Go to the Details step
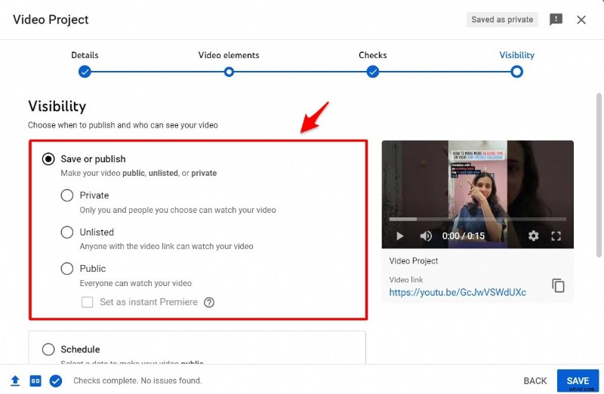This screenshot has height=394, width=604. (85, 72)
